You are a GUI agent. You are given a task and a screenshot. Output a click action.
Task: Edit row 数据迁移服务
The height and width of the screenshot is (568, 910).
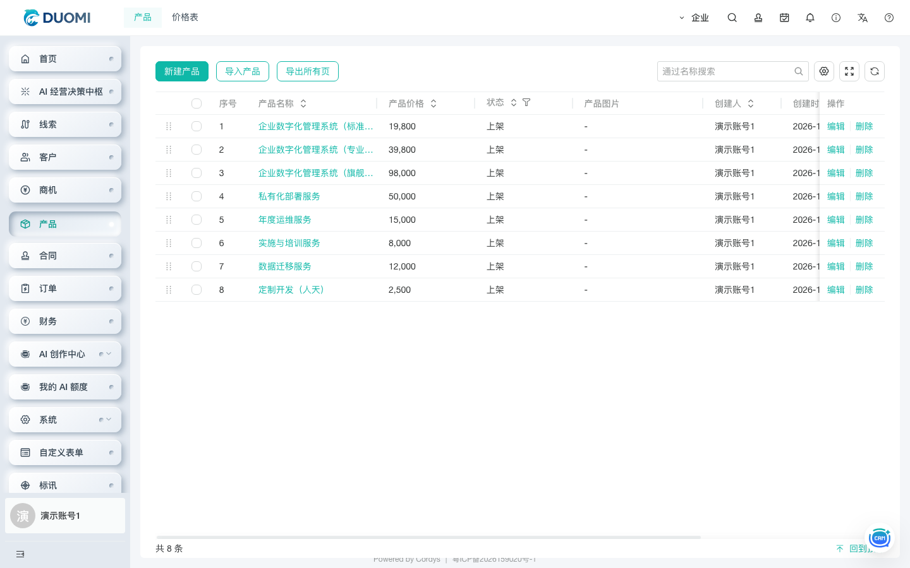(836, 266)
